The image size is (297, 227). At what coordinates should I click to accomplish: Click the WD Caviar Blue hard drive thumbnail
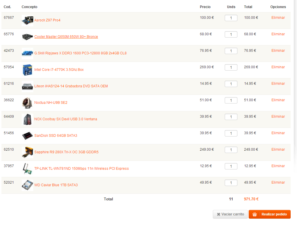point(27,185)
